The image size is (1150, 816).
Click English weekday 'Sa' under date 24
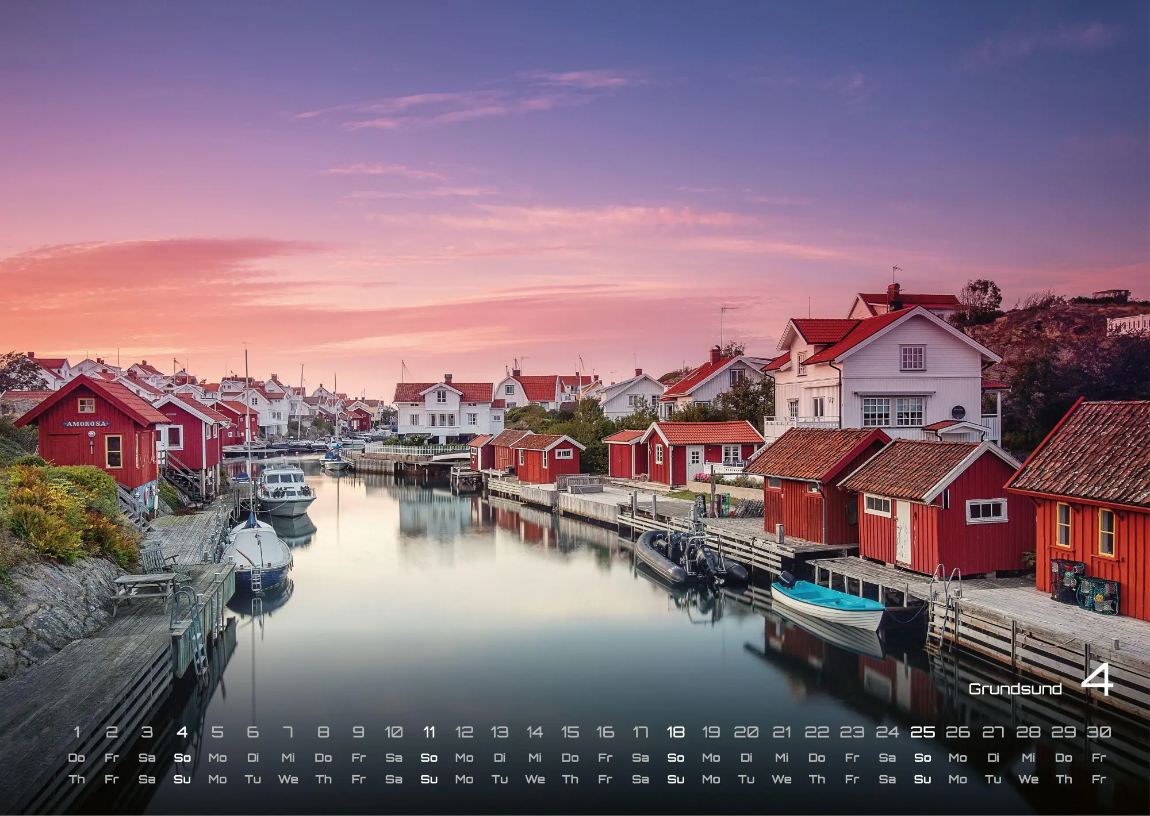(x=887, y=780)
